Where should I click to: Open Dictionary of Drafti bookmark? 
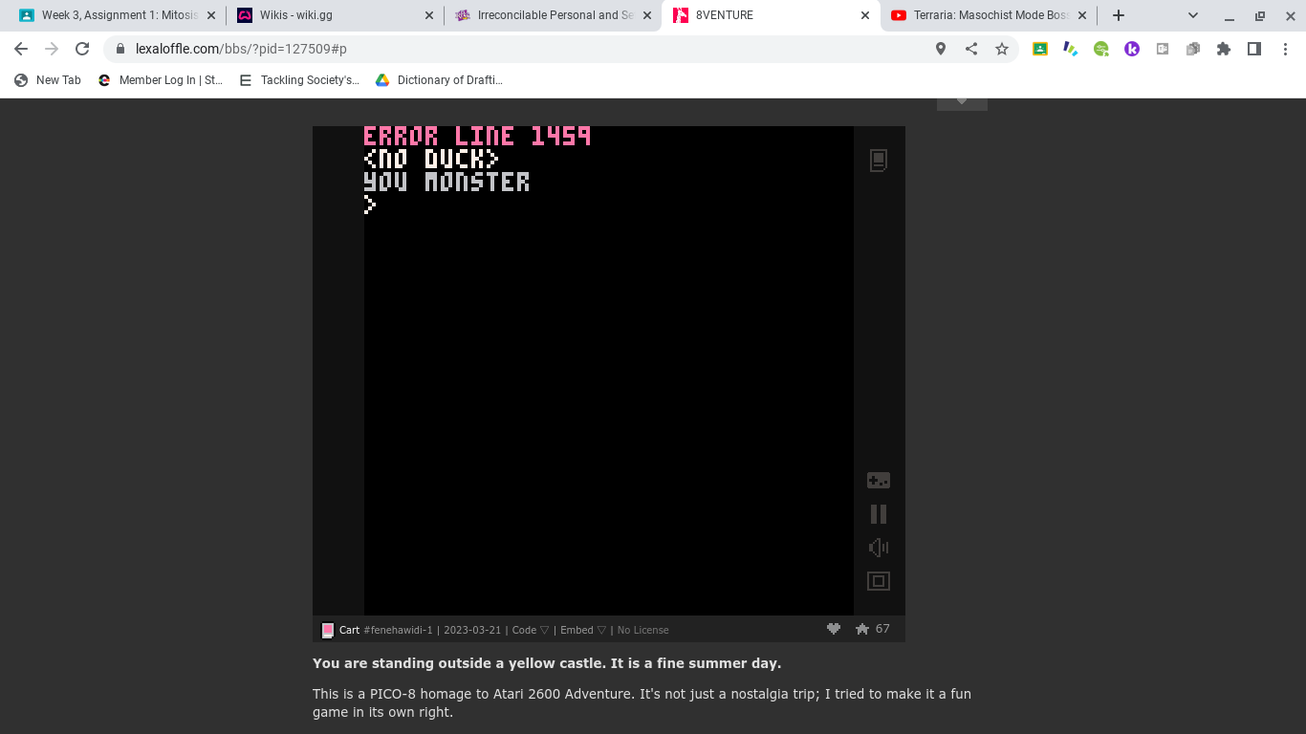pos(439,80)
